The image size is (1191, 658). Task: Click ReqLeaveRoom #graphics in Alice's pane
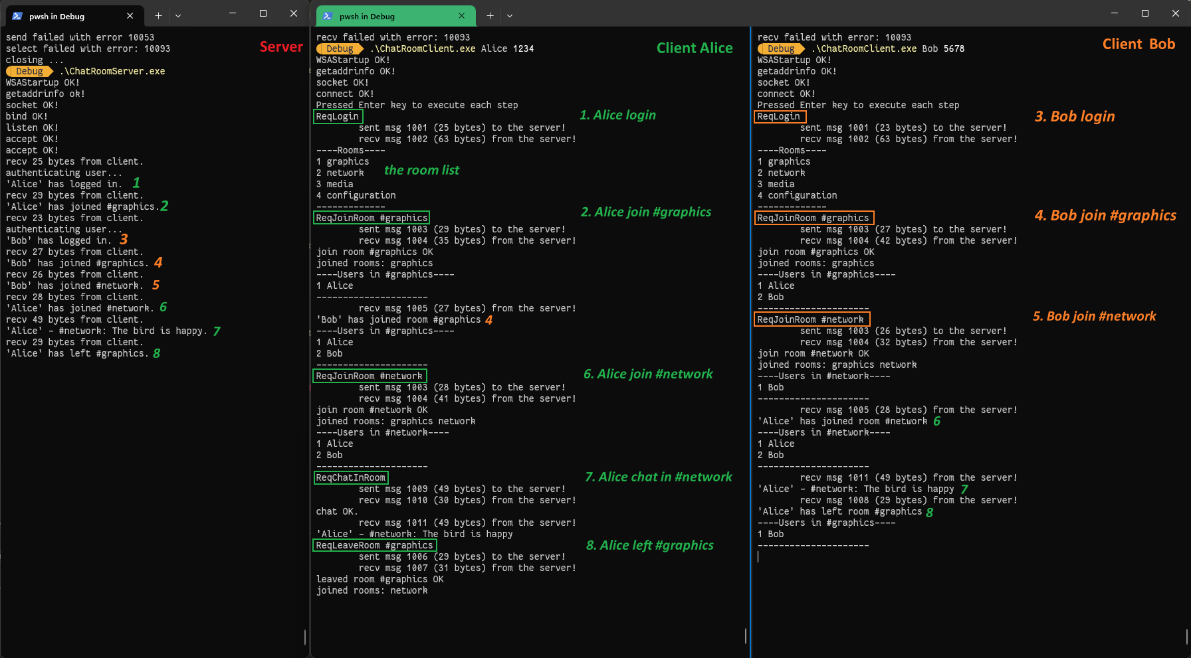(374, 545)
